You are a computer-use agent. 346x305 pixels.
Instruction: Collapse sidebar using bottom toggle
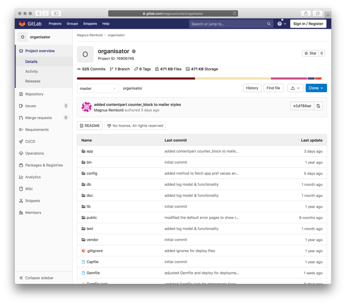[36, 278]
